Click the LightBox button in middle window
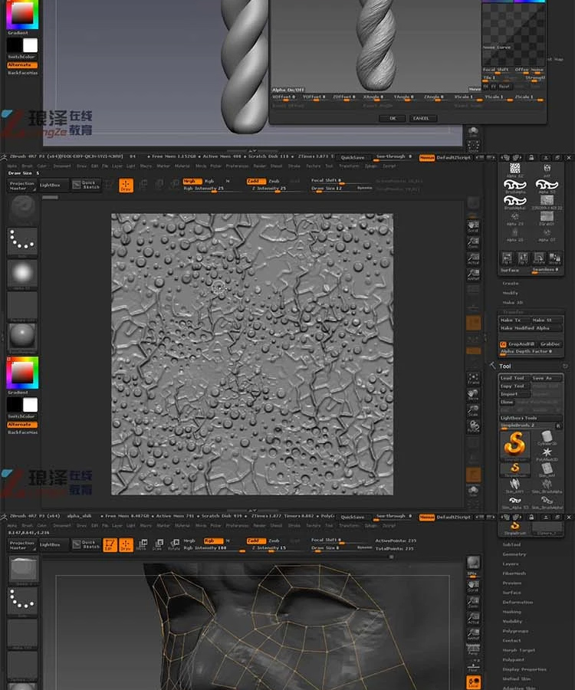575x690 pixels. tap(51, 185)
